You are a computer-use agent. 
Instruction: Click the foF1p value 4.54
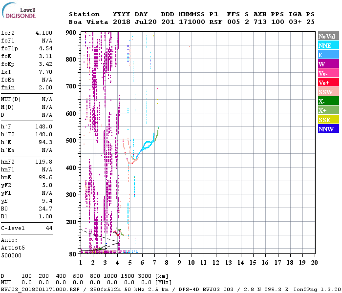[45, 48]
